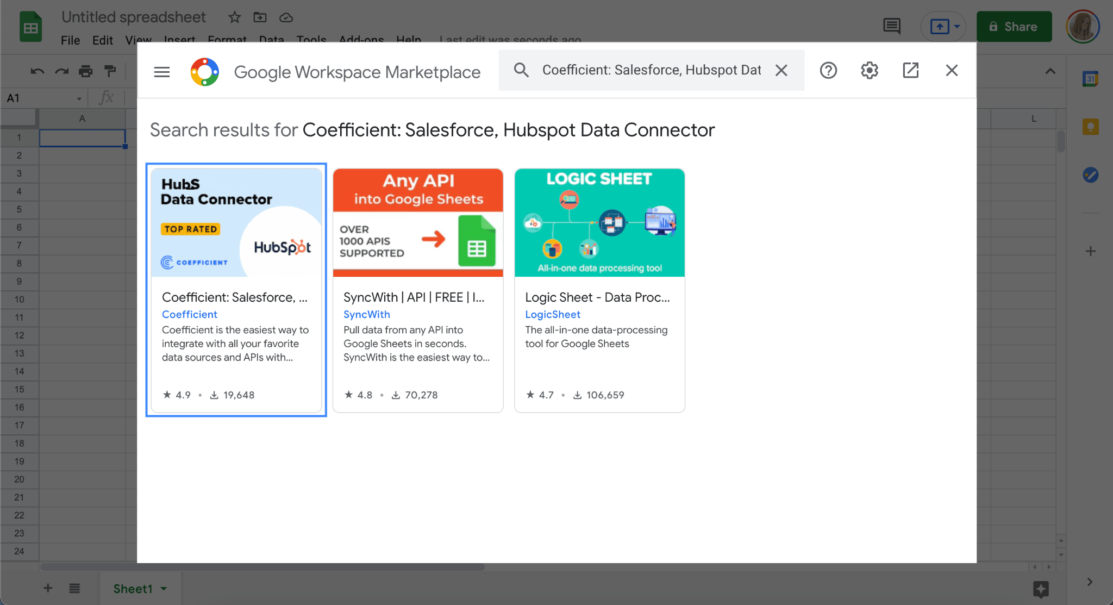1113x605 pixels.
Task: Open Calendar side panel
Action: click(x=1090, y=79)
